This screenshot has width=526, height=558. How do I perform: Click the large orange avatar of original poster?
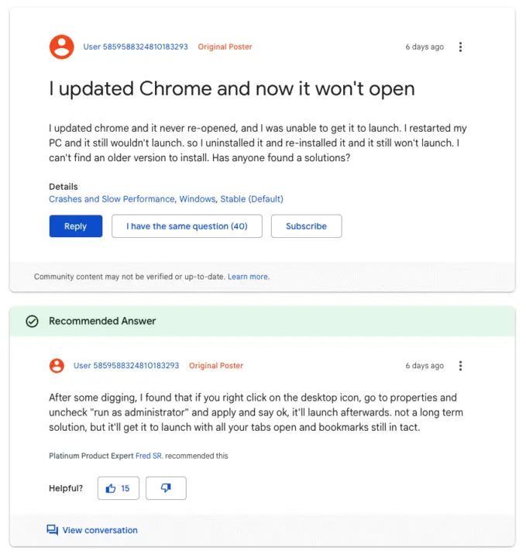pyautogui.click(x=61, y=46)
